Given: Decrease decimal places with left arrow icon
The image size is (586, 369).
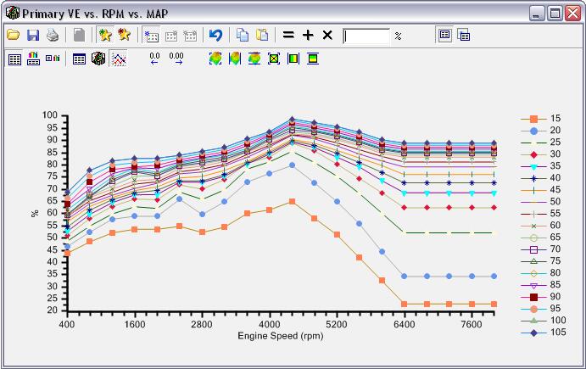Looking at the screenshot, I should click(x=154, y=59).
